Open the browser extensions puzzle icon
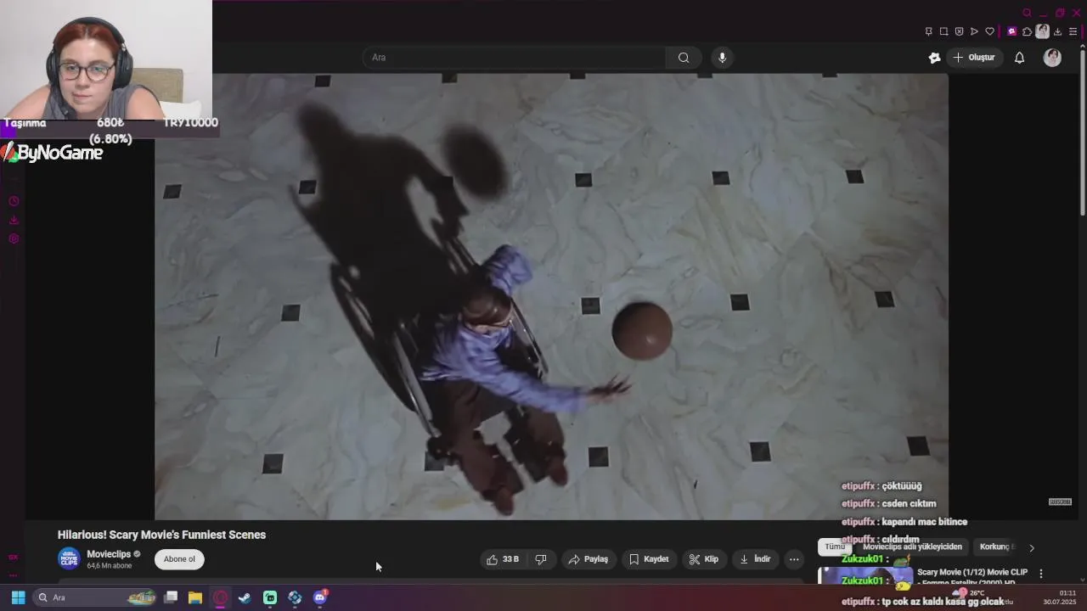This screenshot has width=1087, height=611. [1027, 31]
